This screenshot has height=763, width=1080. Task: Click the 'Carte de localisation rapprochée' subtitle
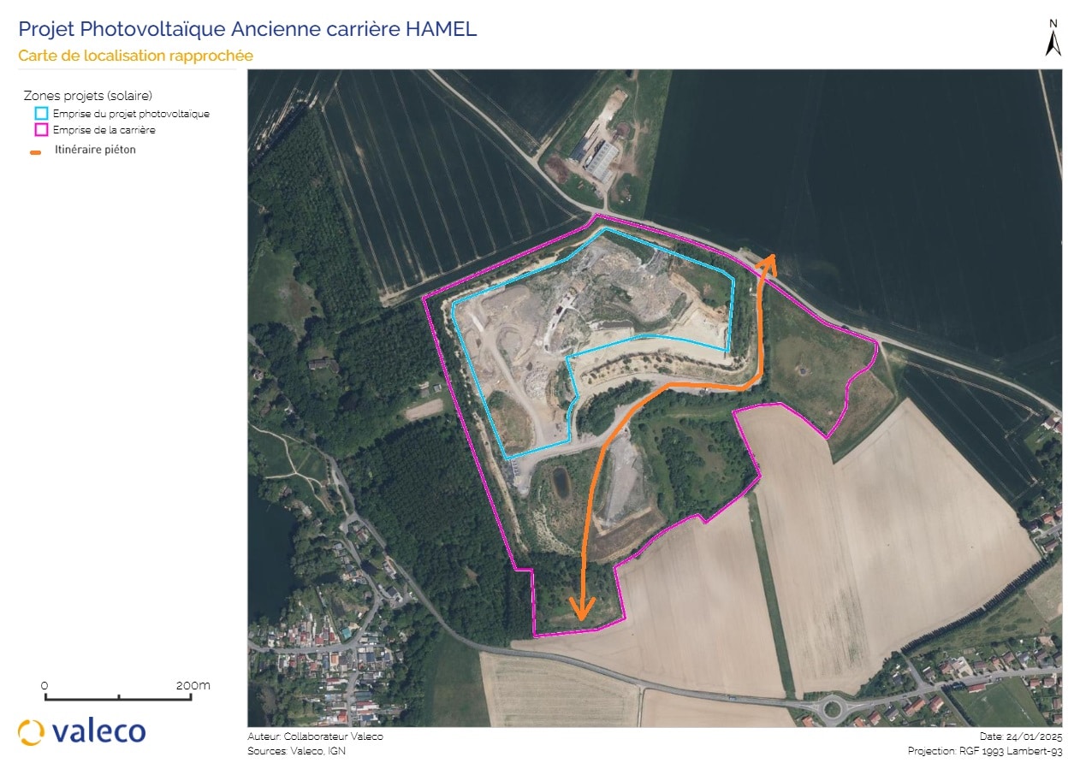[x=135, y=56]
